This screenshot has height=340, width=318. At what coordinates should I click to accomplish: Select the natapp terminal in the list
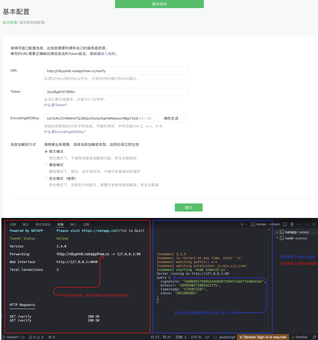[x=296, y=232]
